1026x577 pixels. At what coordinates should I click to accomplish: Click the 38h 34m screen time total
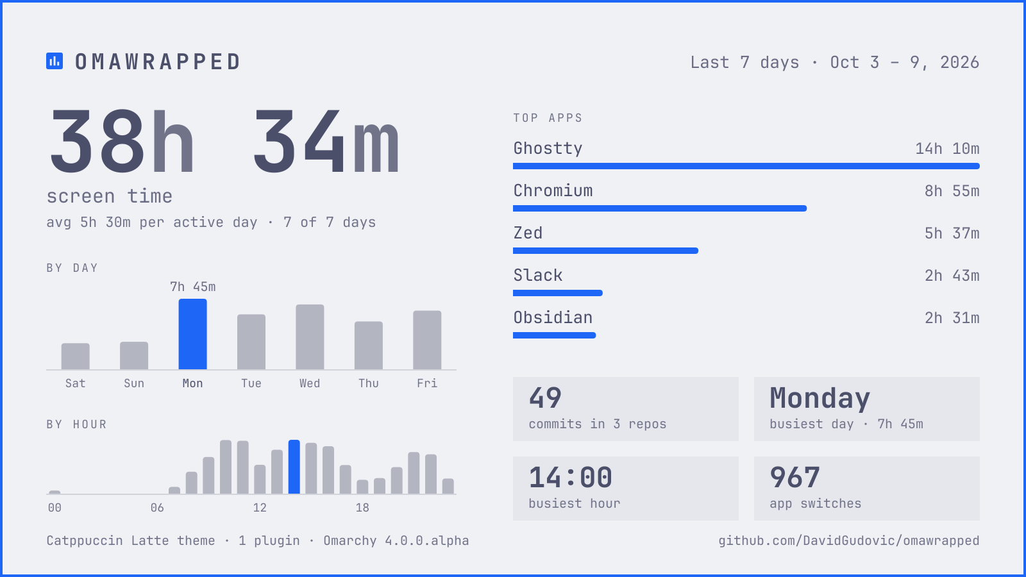point(224,142)
